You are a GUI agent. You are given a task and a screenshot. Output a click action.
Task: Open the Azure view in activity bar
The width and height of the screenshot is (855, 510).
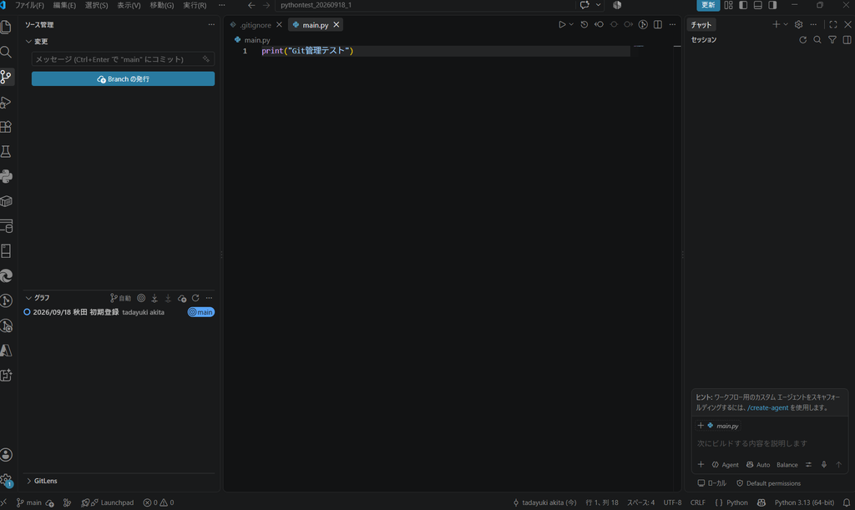point(6,351)
